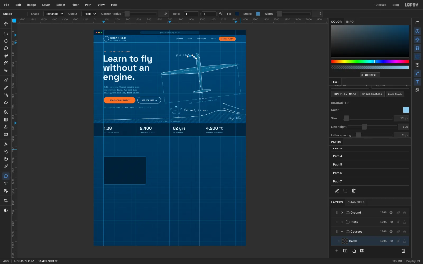Delete layer using trash in Layers panel
Image resolution: width=423 pixels, height=264 pixels.
[x=403, y=251]
